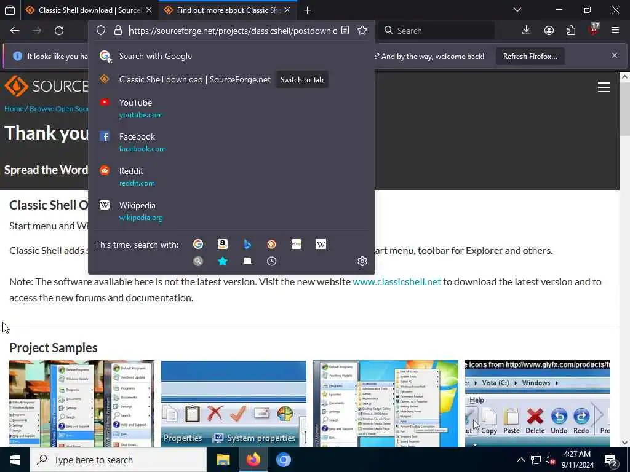
Task: Open the muted volume tray icon
Action: coord(550,460)
